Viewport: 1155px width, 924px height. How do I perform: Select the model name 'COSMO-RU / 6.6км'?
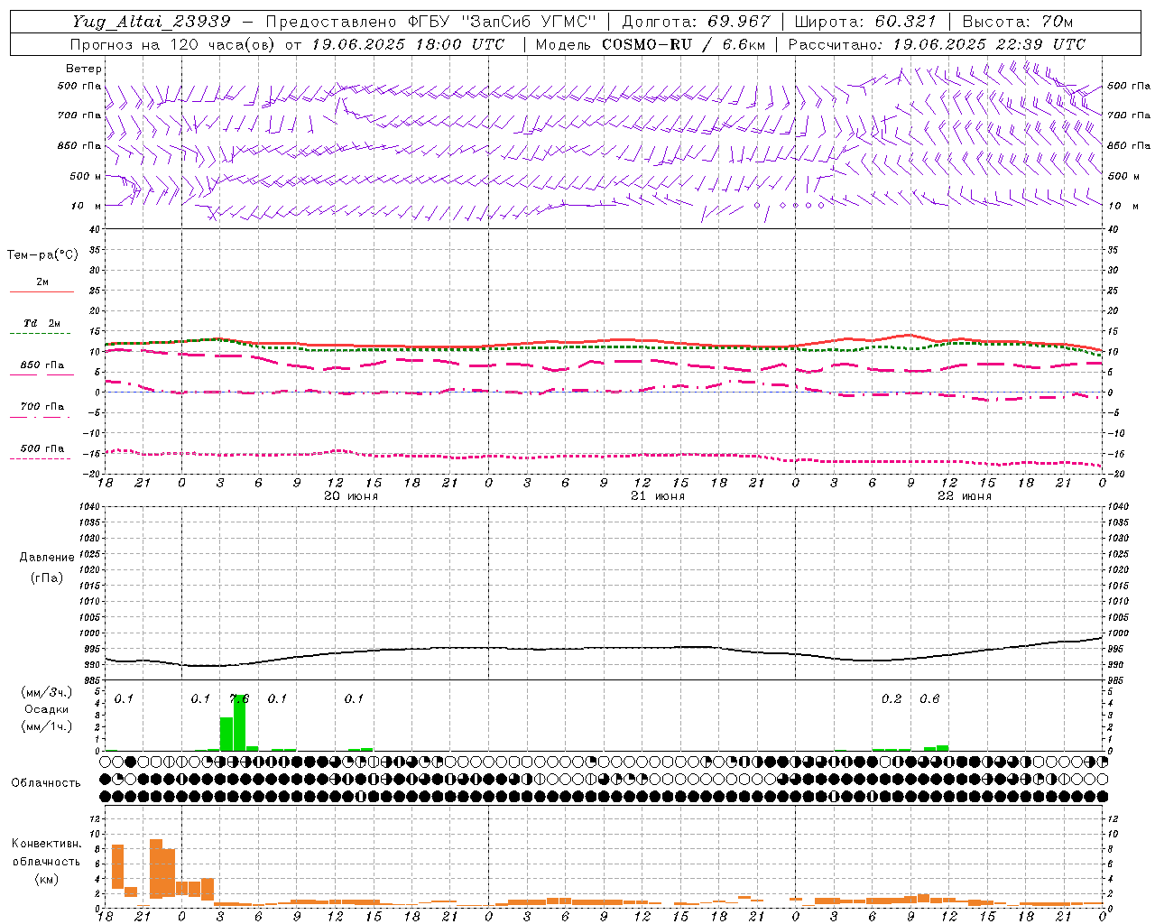click(684, 44)
